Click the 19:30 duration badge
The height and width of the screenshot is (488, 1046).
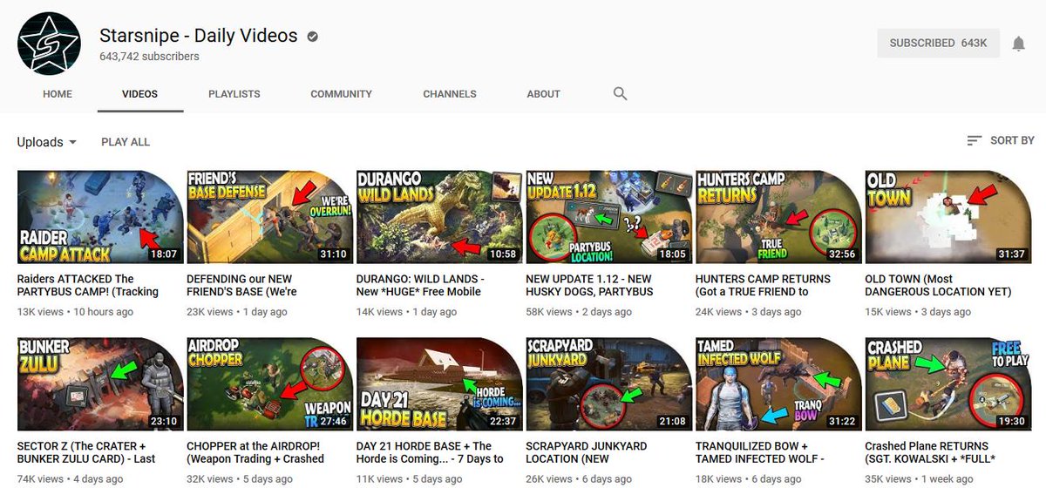tap(1011, 422)
